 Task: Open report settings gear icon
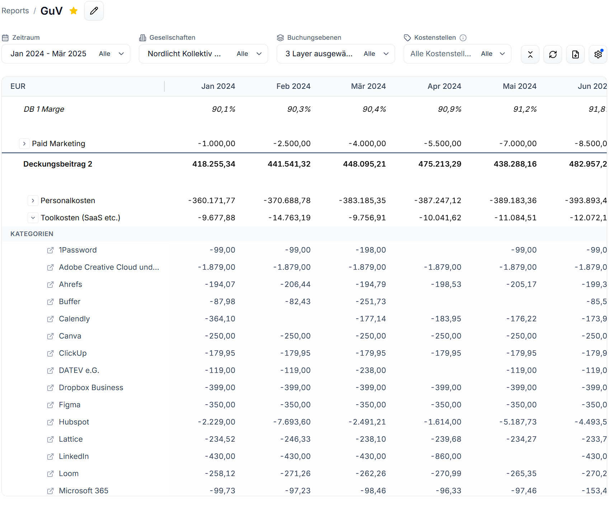click(598, 54)
